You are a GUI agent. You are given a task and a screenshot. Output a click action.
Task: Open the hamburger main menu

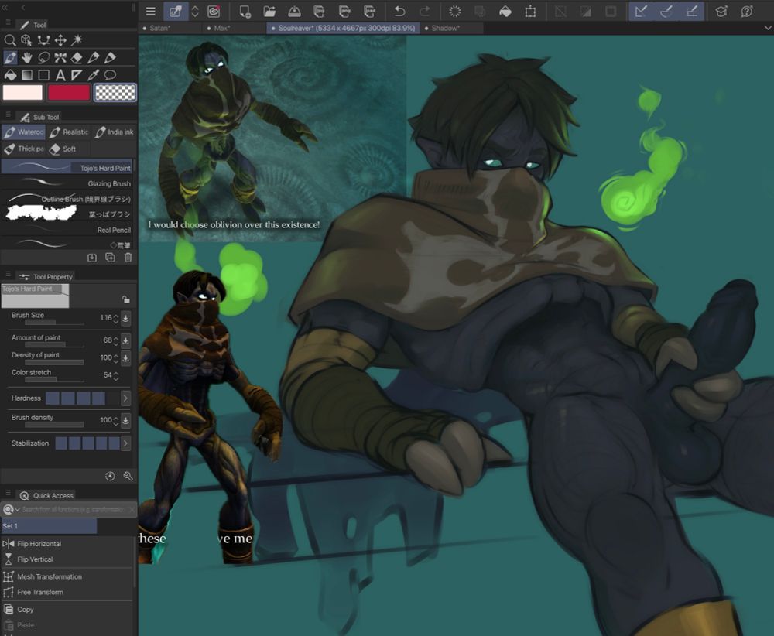pyautogui.click(x=151, y=12)
